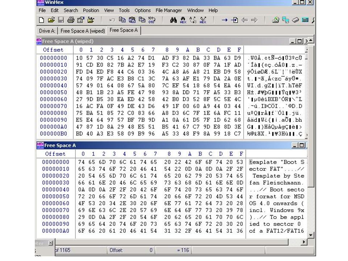Close the small panel at bottom left
The height and width of the screenshot is (261, 348).
(x=51, y=243)
